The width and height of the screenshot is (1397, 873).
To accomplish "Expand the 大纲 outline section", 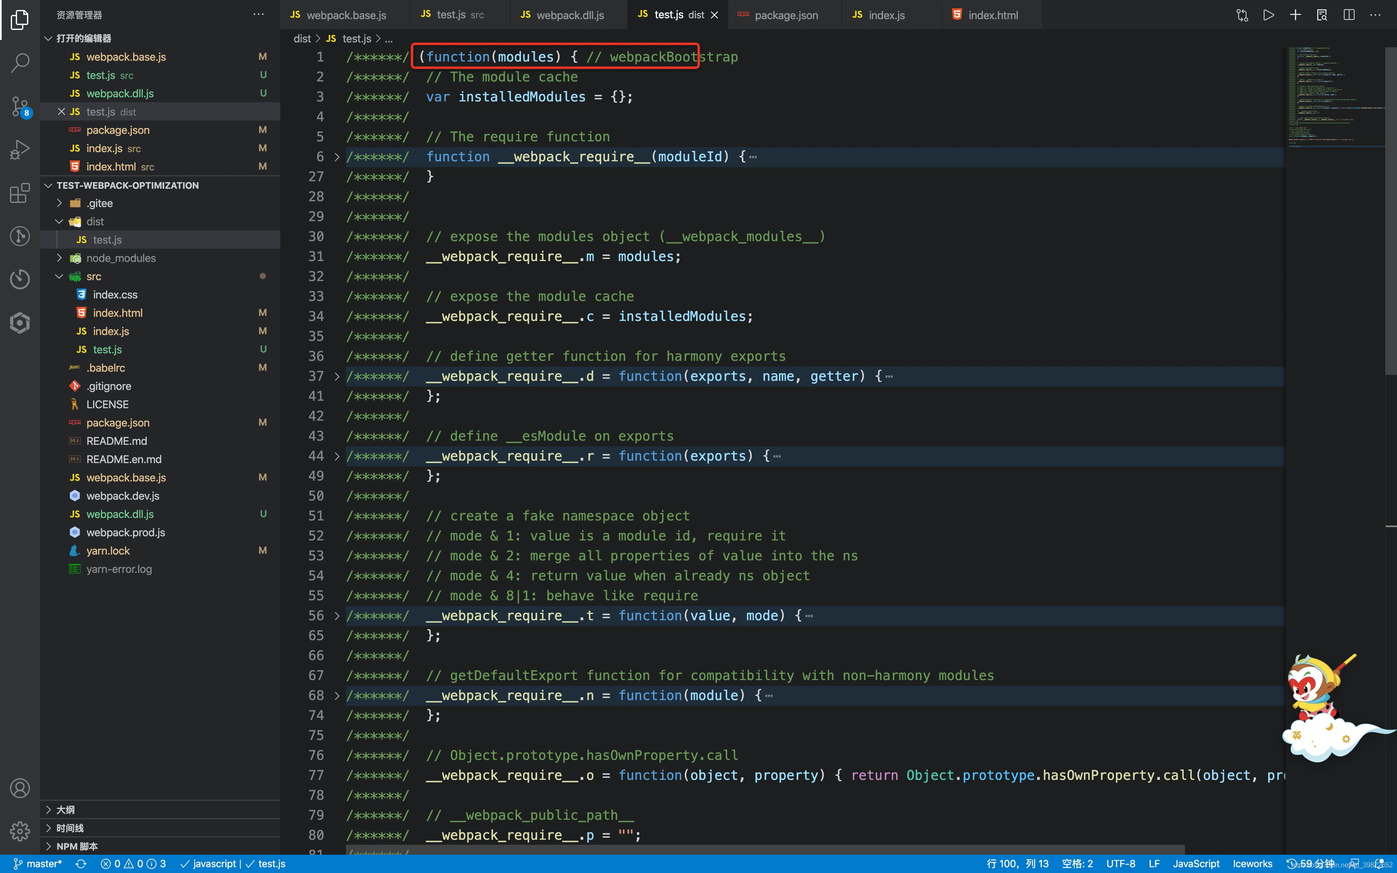I will coord(49,810).
